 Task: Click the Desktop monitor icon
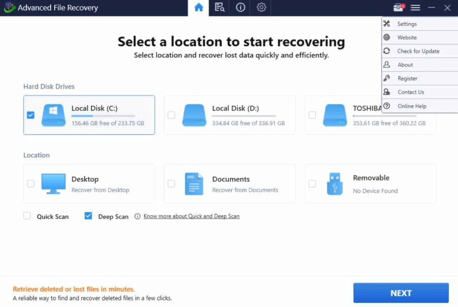[54, 183]
